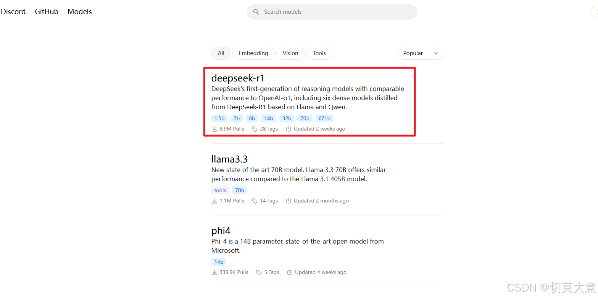Click the 32b tag of deepseek-r1

(287, 118)
